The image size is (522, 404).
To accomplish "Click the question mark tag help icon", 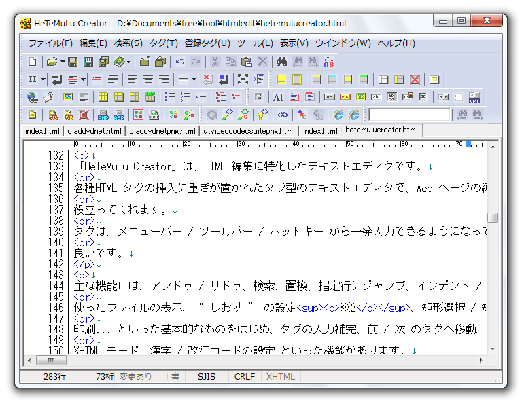I will pyautogui.click(x=262, y=115).
